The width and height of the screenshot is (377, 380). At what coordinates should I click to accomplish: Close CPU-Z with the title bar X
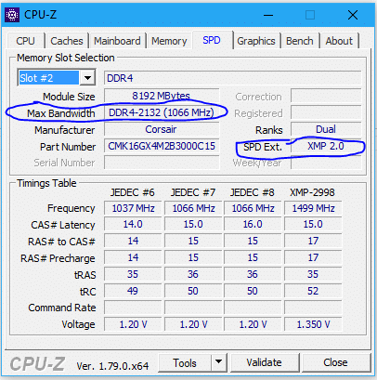(x=353, y=15)
